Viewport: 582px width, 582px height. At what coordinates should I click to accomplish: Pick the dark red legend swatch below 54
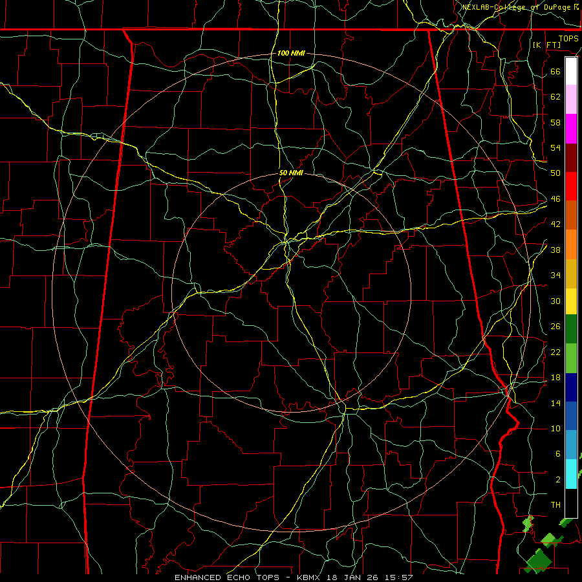(x=571, y=158)
